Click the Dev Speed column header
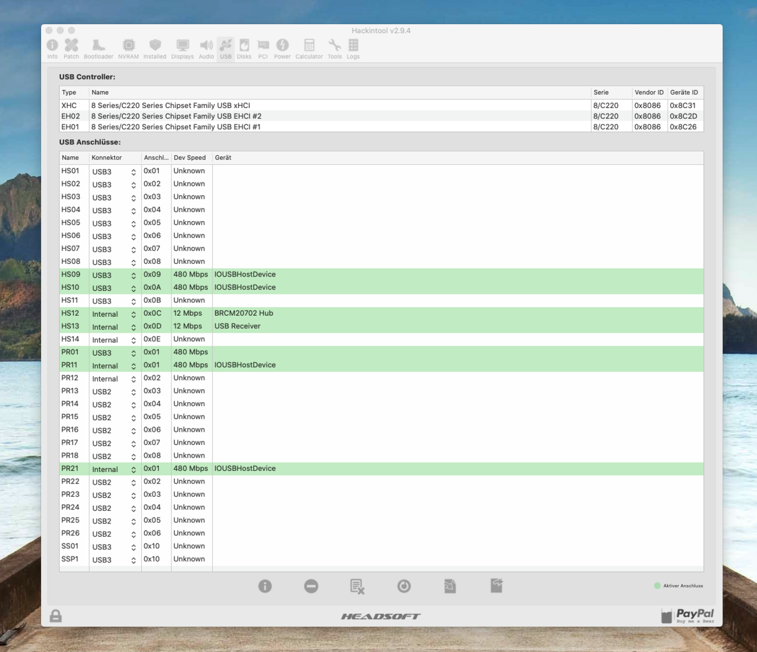 [x=192, y=158]
